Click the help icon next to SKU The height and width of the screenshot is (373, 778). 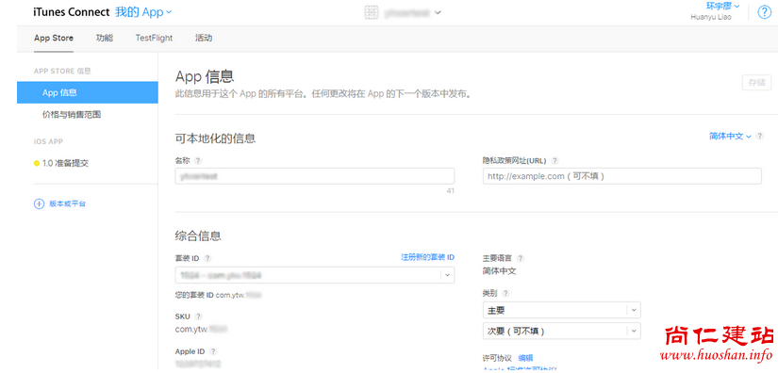[x=198, y=316]
